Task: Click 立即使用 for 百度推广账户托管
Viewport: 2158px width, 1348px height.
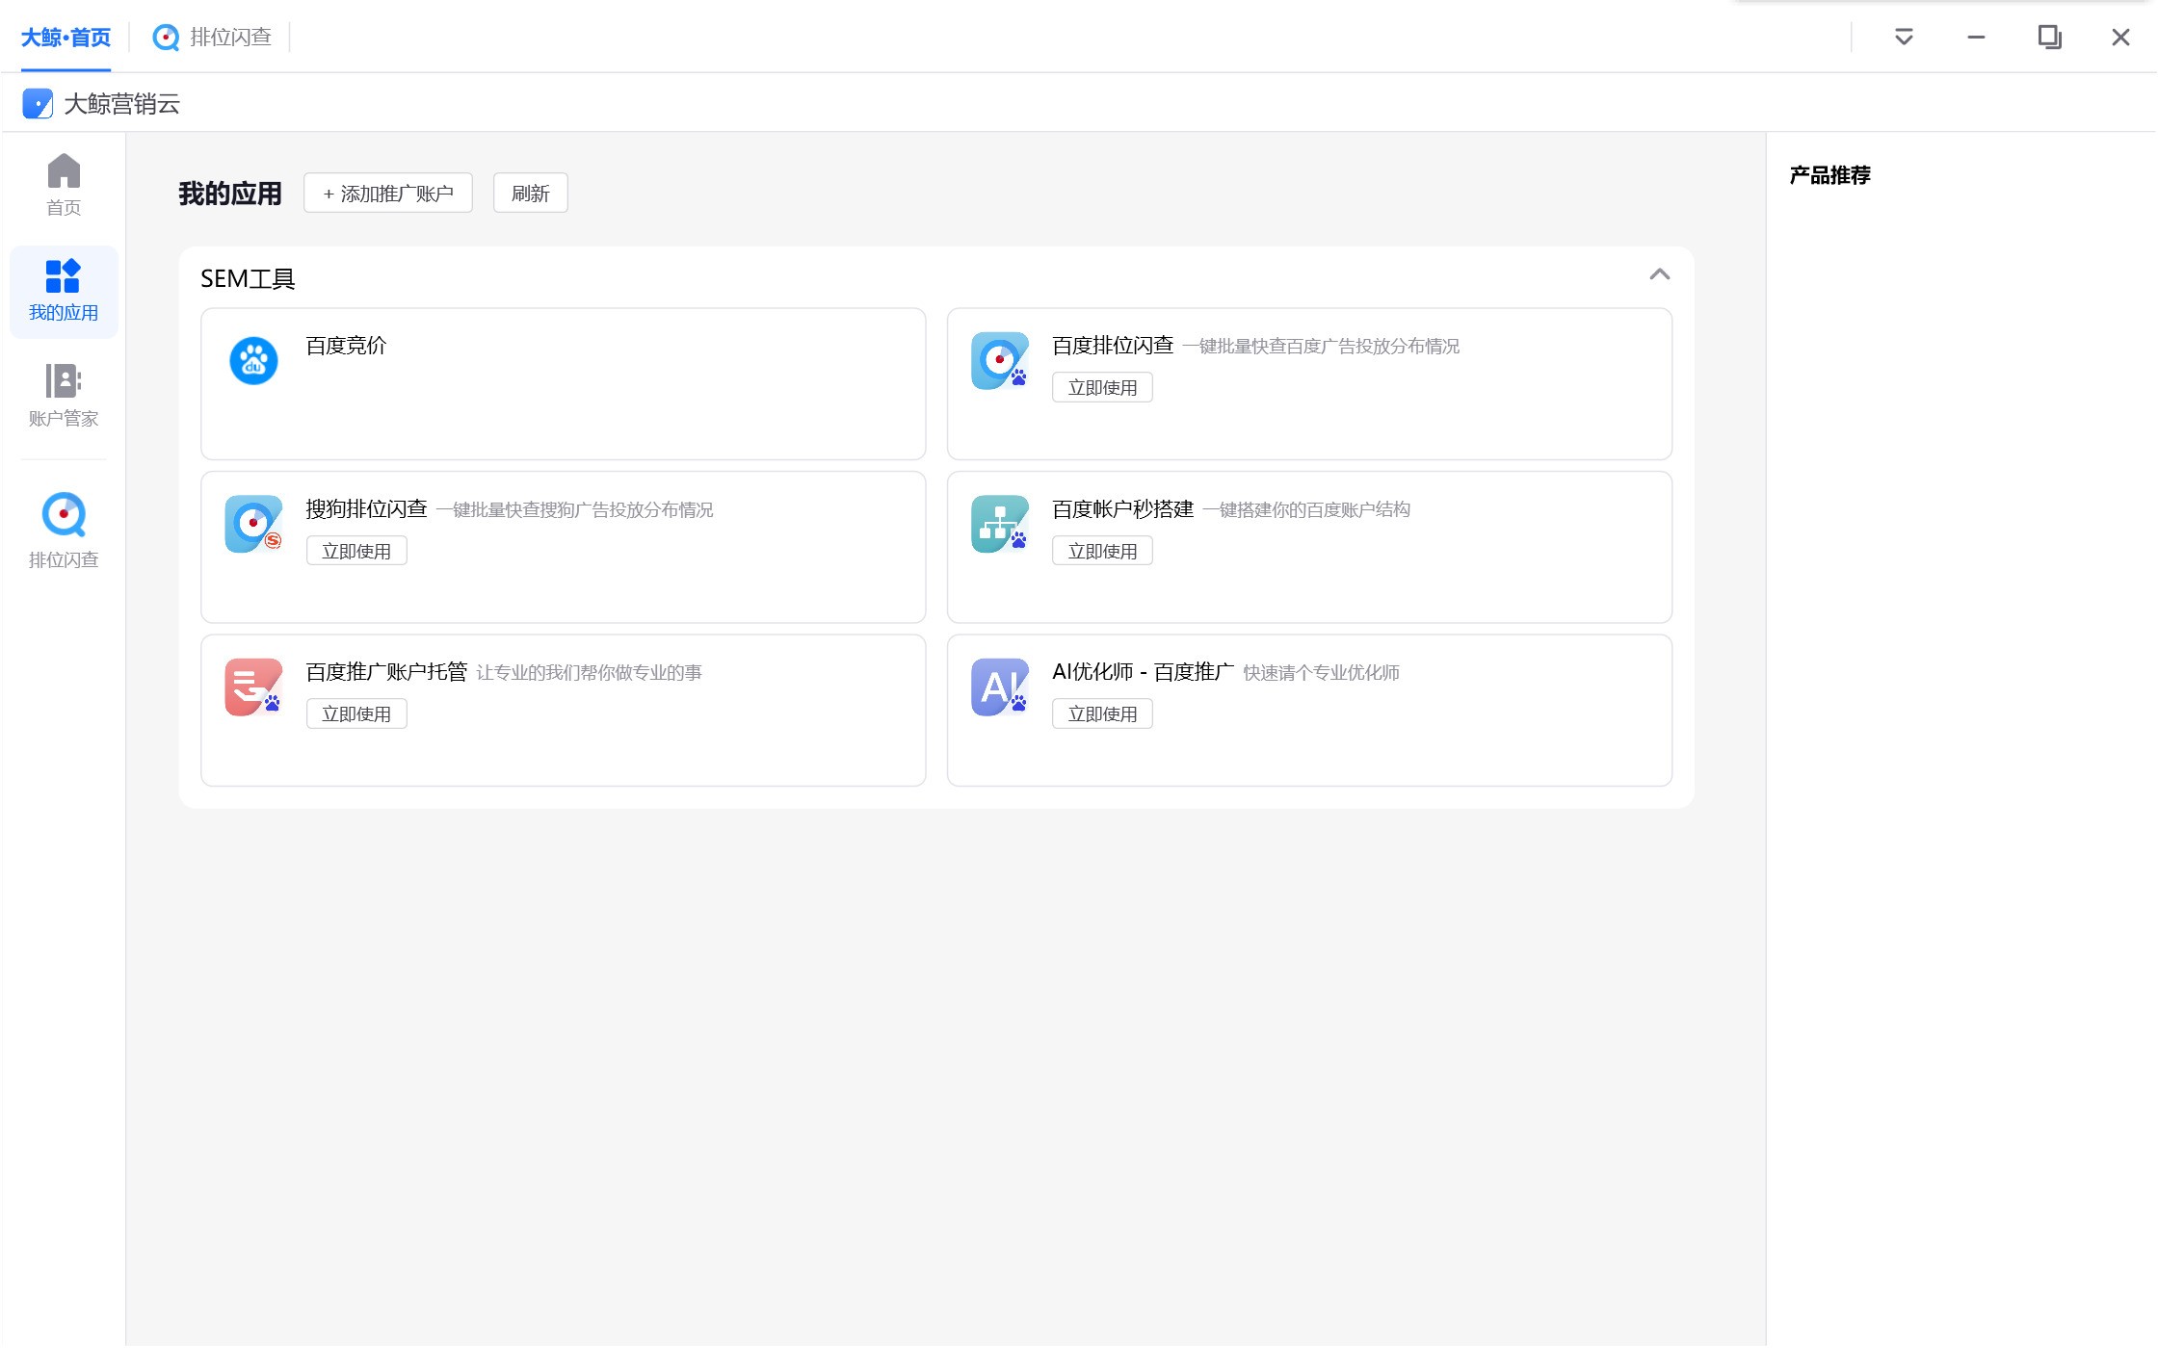Action: pos(356,713)
